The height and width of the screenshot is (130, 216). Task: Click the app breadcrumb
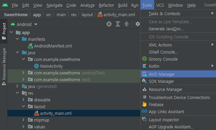tap(37, 15)
